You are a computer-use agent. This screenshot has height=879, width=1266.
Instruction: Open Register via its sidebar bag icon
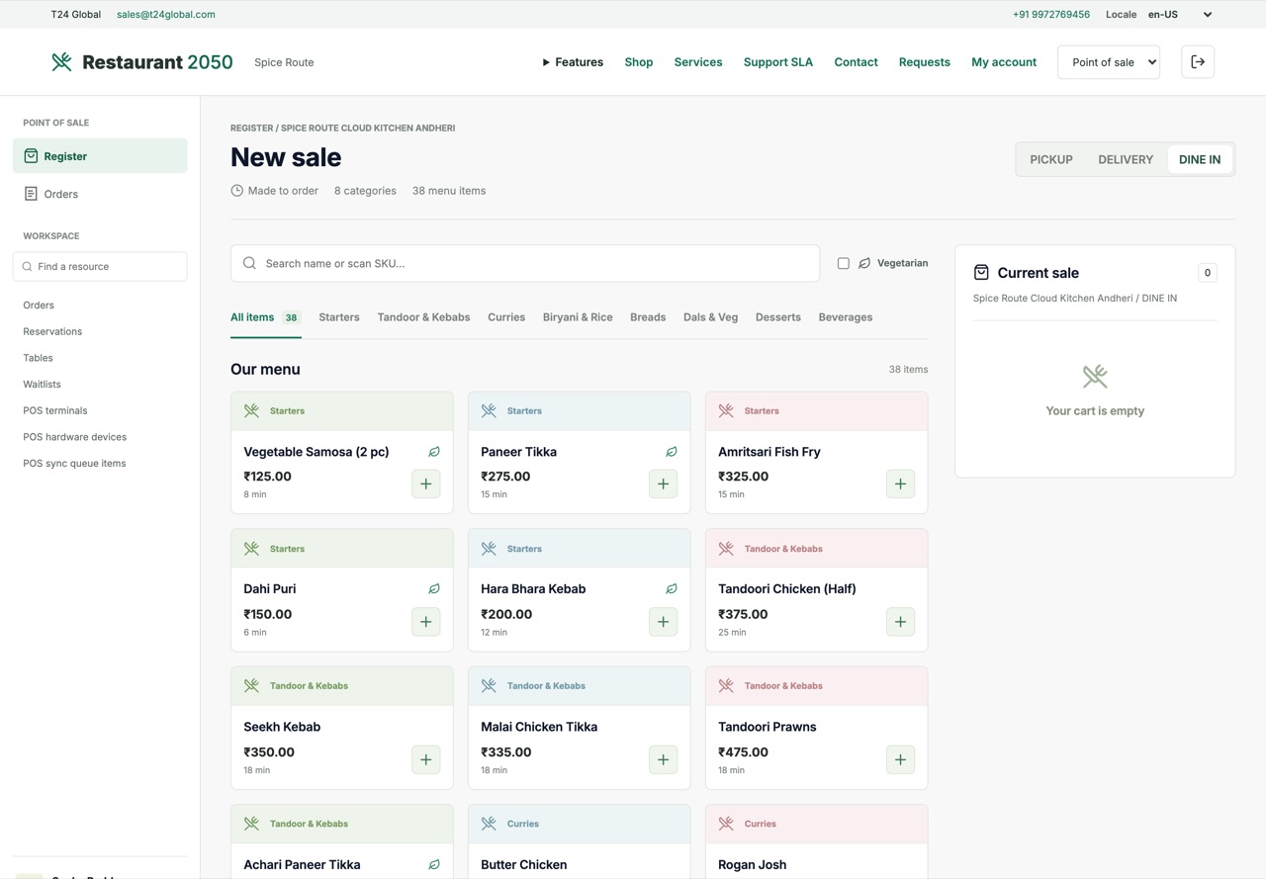[31, 156]
